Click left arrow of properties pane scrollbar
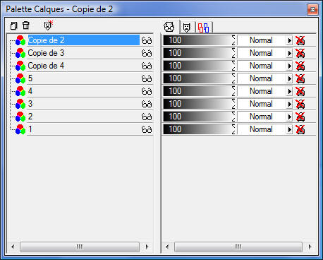The image size is (323, 260). tap(167, 247)
